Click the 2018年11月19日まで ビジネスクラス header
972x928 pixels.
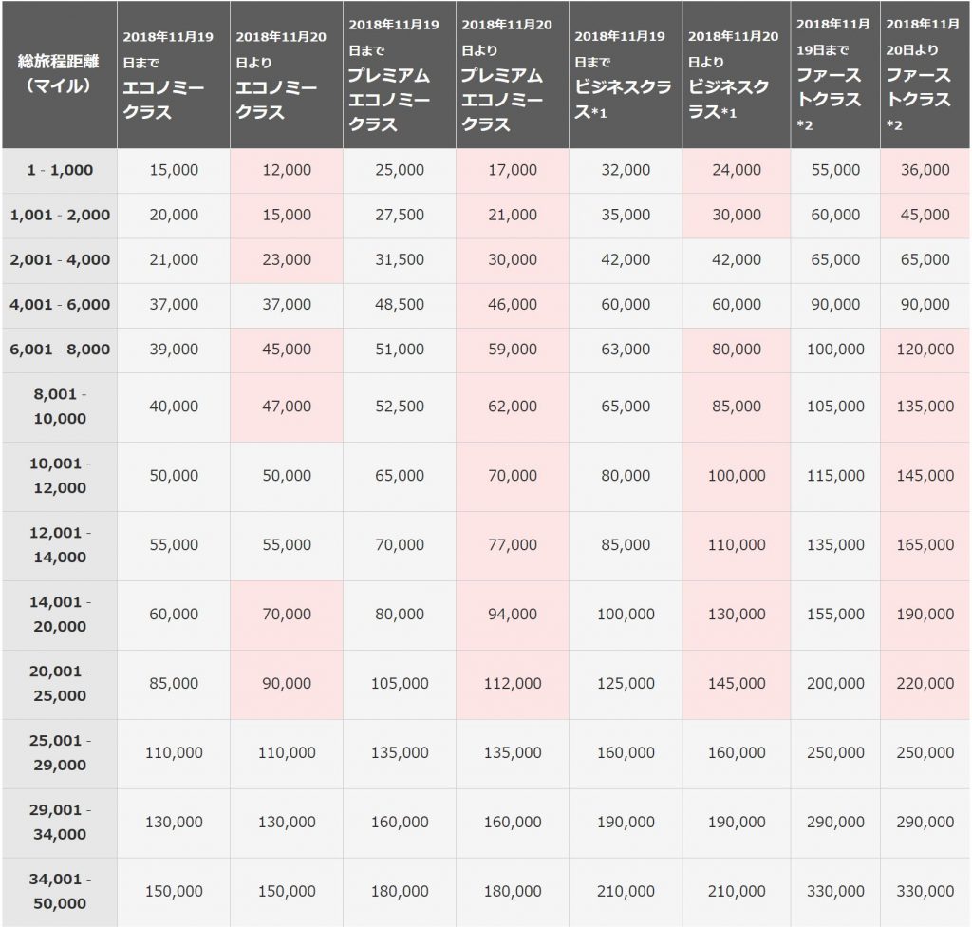point(626,74)
